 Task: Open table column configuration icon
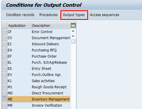click(73, 25)
